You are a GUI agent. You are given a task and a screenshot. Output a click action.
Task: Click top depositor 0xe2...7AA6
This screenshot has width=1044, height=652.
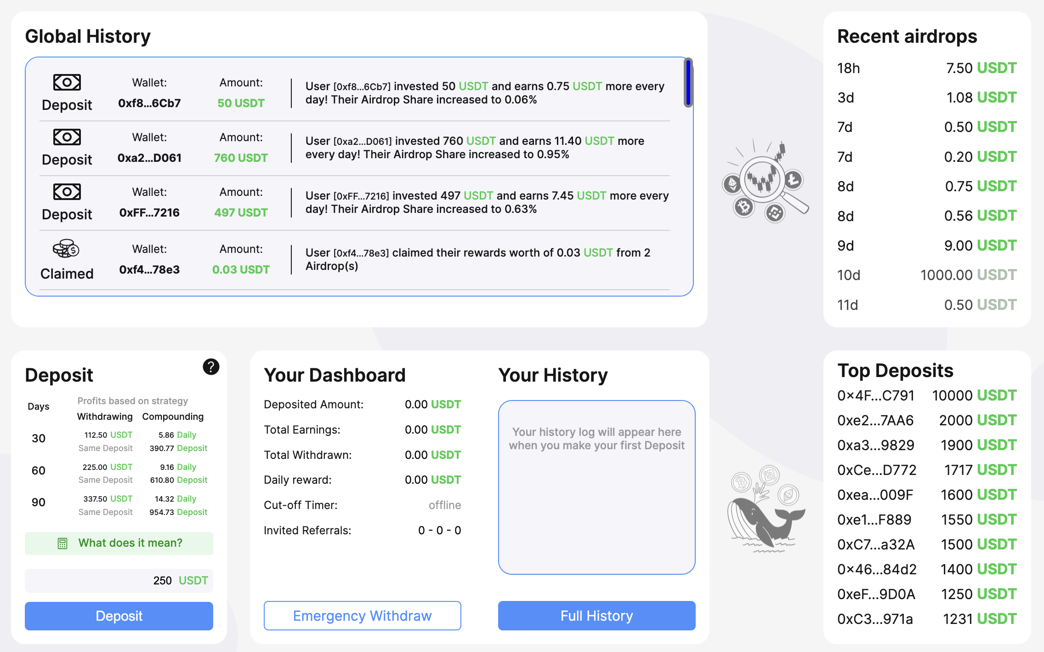pos(875,420)
